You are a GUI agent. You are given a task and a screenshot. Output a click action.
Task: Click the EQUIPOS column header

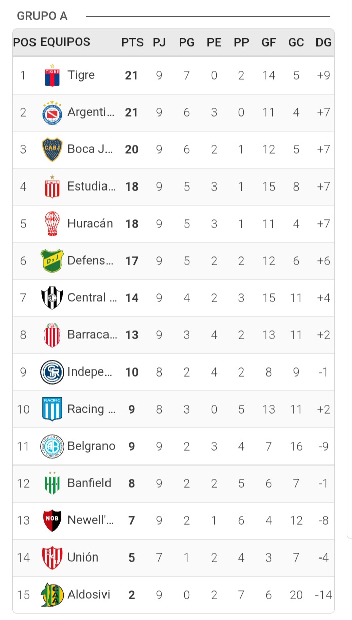(x=65, y=42)
